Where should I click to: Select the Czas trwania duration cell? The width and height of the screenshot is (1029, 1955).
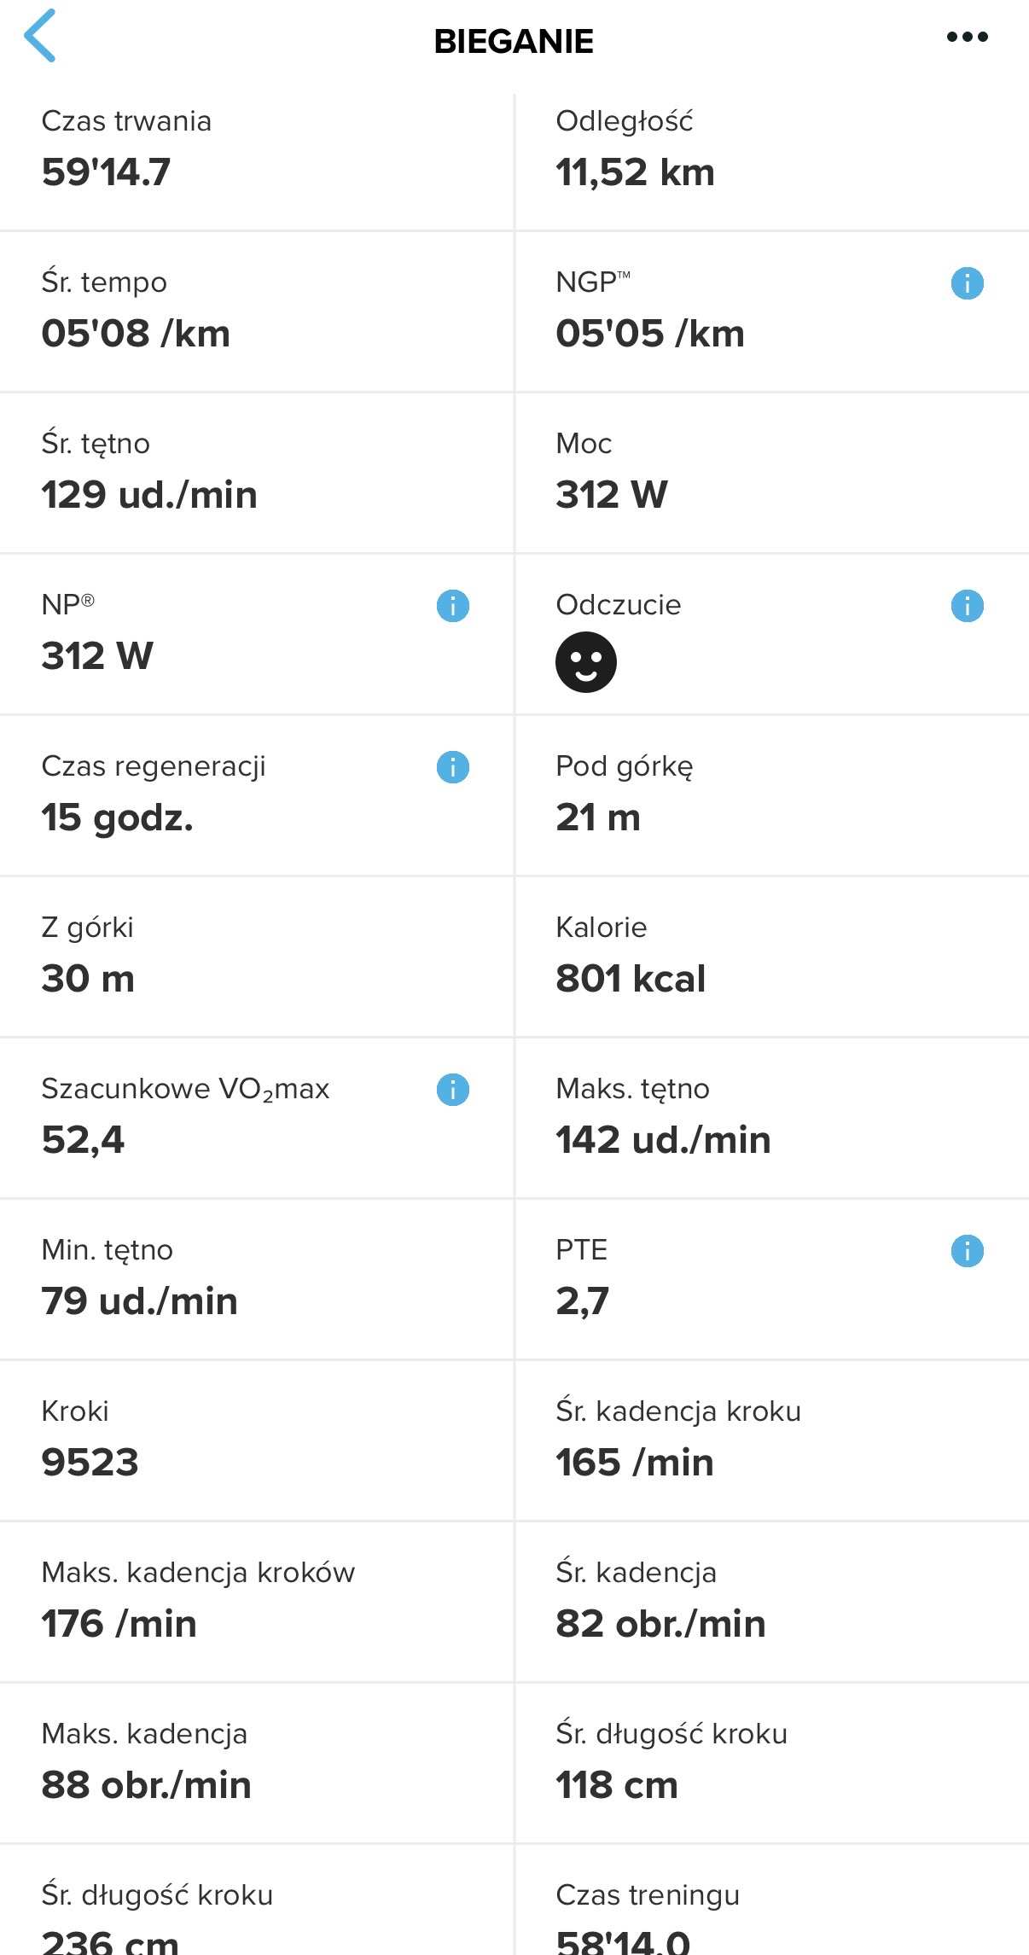pos(256,149)
